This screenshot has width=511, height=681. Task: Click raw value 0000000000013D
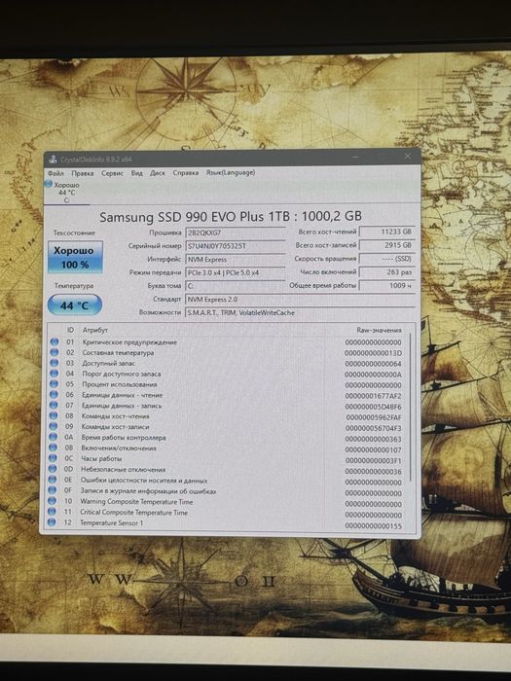click(x=373, y=353)
